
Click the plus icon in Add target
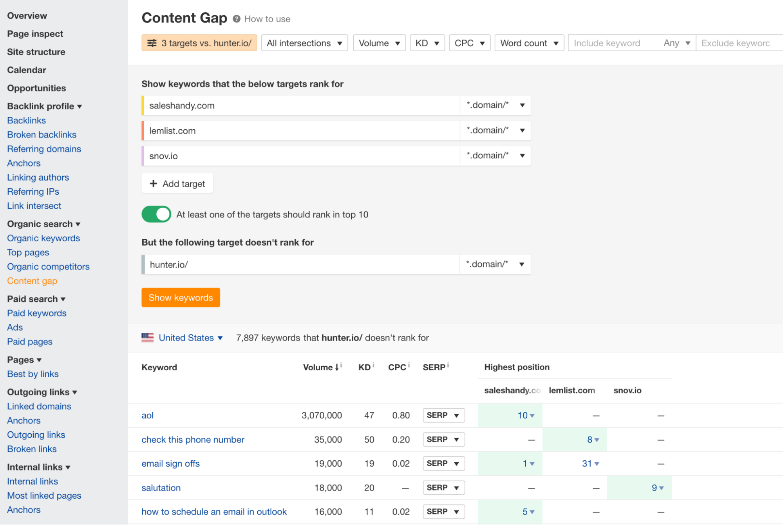(x=154, y=183)
